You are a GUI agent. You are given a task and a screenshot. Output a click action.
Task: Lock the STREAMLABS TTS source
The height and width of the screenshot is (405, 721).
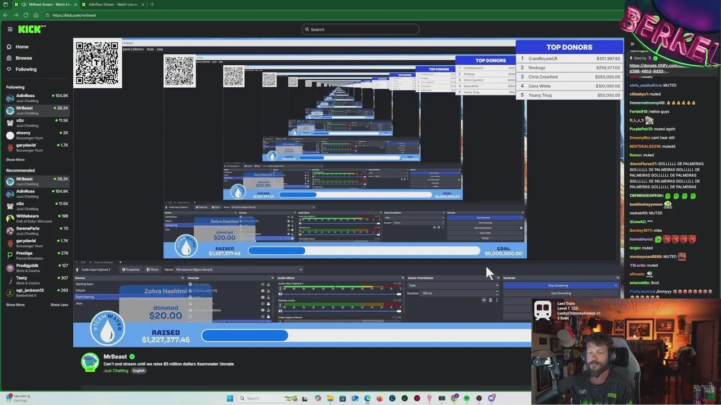(x=268, y=291)
